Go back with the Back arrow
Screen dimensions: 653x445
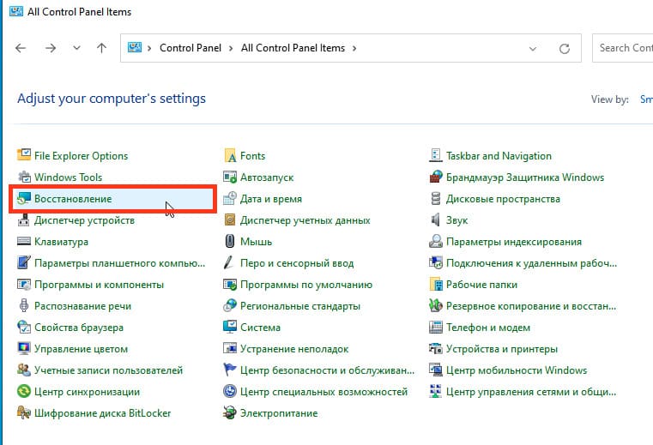click(x=21, y=49)
